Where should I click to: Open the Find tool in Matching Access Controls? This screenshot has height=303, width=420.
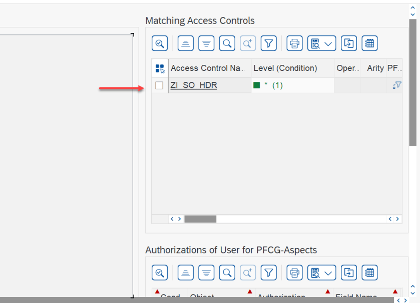(x=227, y=43)
